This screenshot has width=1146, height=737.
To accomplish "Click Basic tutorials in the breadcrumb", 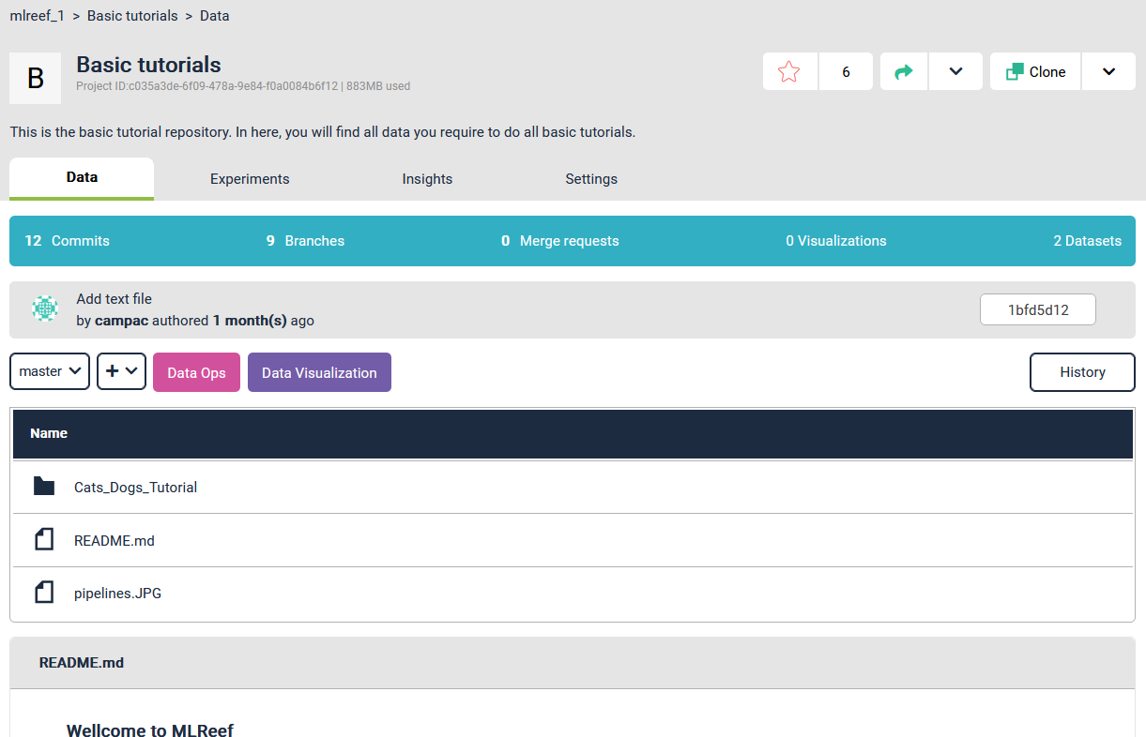I will (x=132, y=16).
